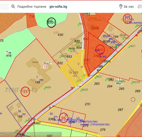Select the black circled 6701 marker
This screenshot has width=142, height=137.
click(x=52, y=23)
